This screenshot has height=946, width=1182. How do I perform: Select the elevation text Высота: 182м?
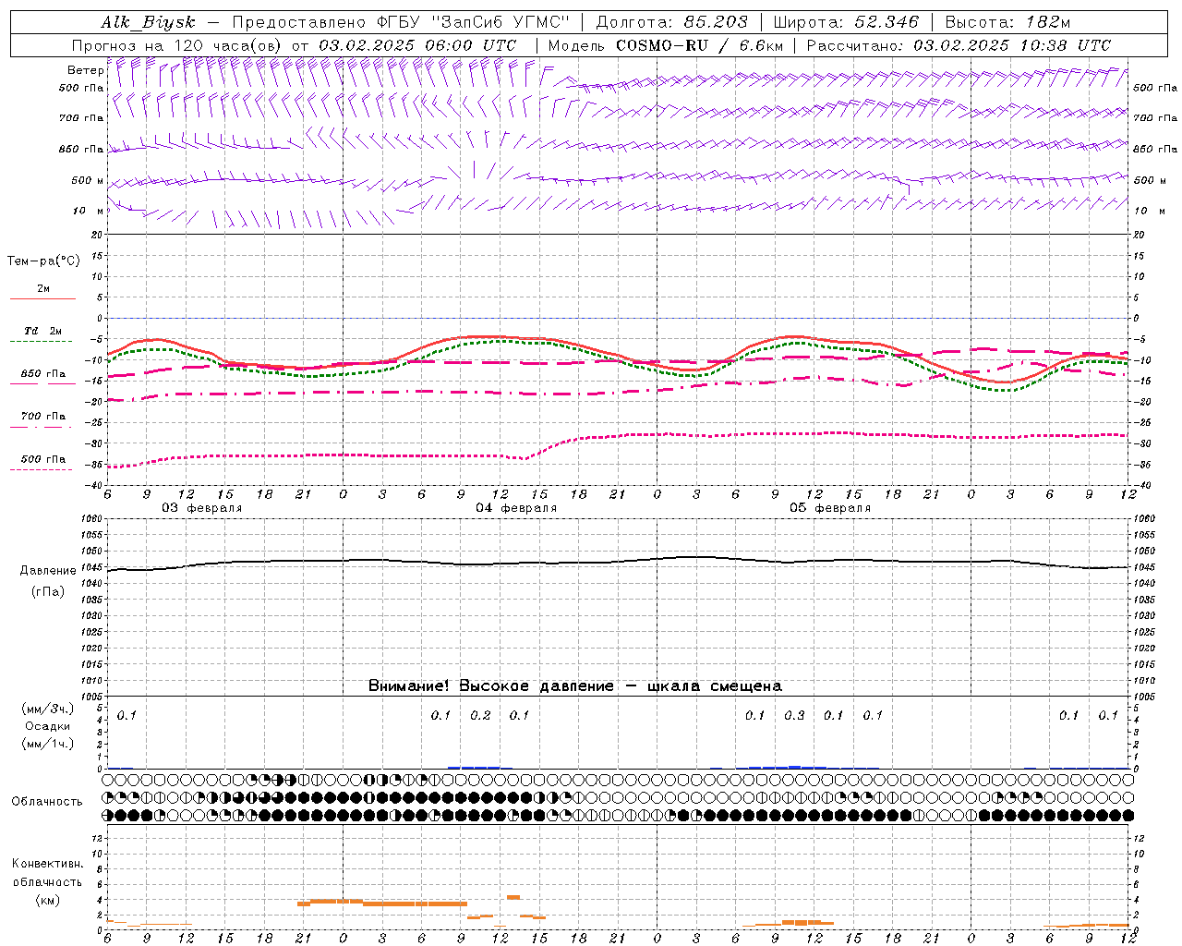1007,23
